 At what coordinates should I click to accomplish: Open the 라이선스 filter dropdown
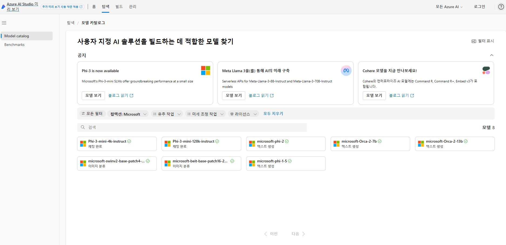tap(243, 114)
